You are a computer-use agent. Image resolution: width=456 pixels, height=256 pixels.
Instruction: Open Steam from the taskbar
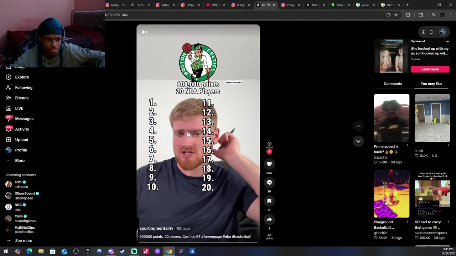[x=123, y=251]
